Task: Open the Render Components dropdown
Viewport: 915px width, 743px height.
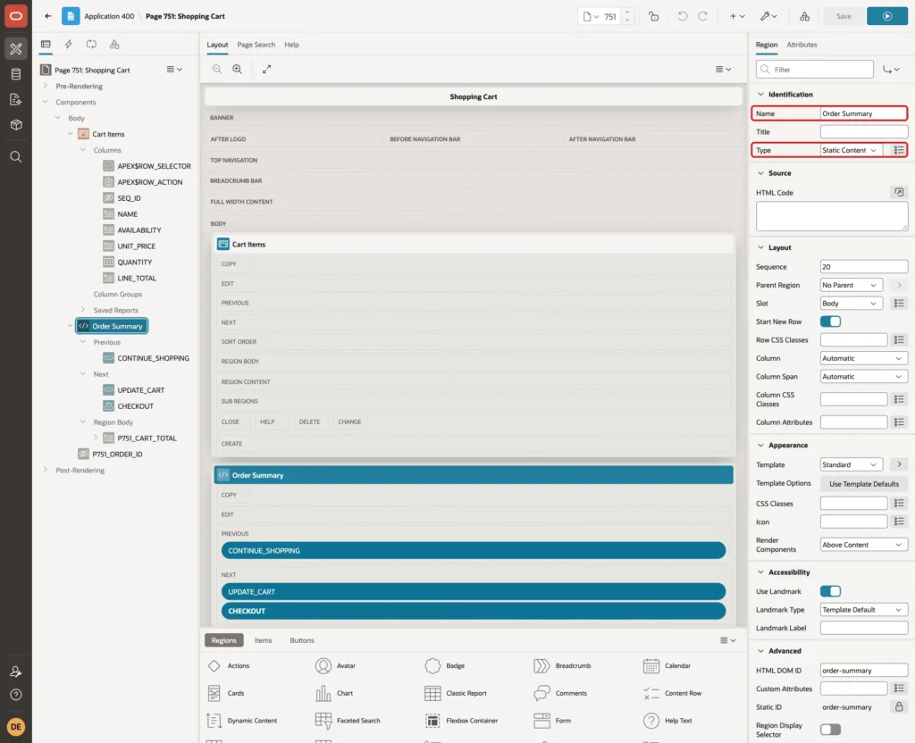Action: coord(864,545)
